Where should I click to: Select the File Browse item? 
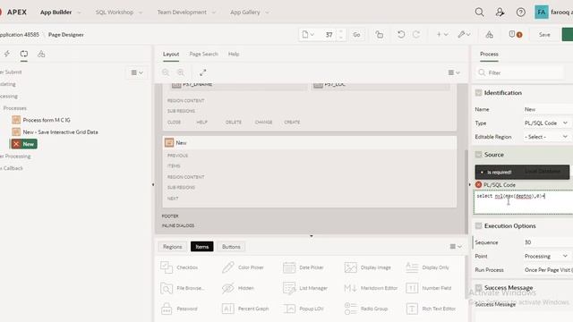click(182, 288)
